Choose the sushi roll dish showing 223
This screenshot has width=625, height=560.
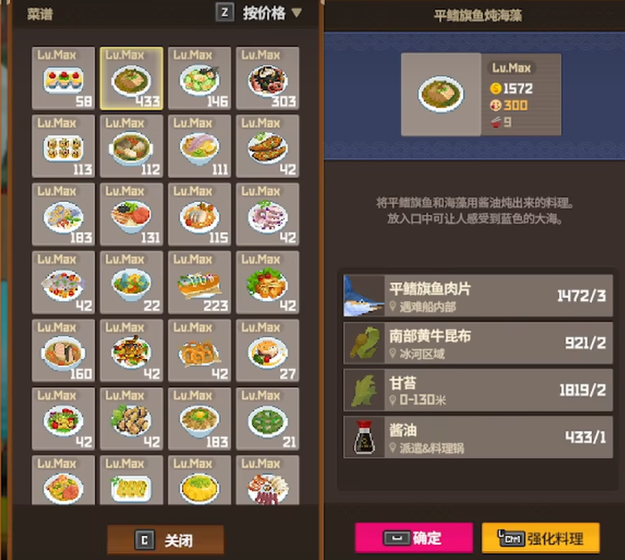(x=199, y=282)
